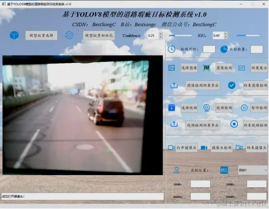Click the camera preview image
The width and height of the screenshot is (269, 209).
(x=83, y=115)
